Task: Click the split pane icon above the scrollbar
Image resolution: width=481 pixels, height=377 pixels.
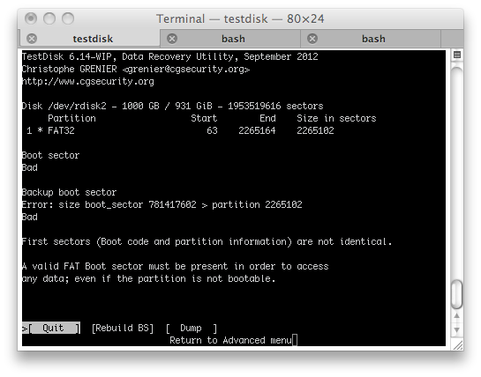Action: click(457, 55)
